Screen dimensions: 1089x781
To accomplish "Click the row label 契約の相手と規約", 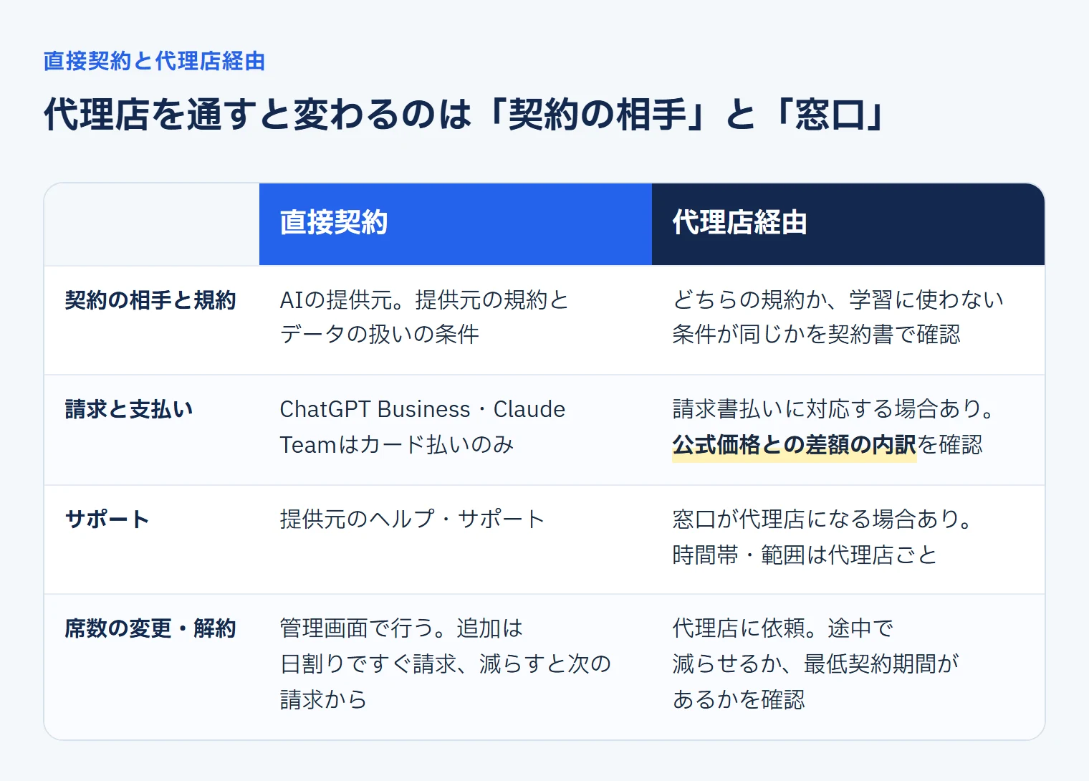I will (x=150, y=300).
